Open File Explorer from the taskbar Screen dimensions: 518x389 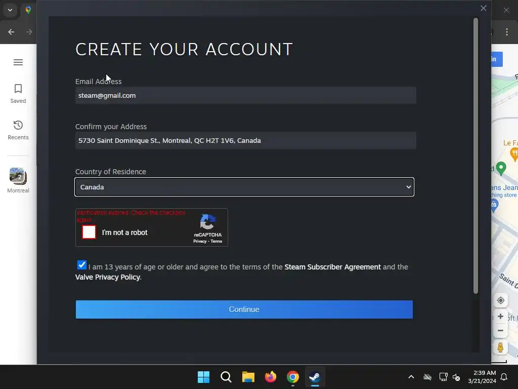click(x=248, y=377)
